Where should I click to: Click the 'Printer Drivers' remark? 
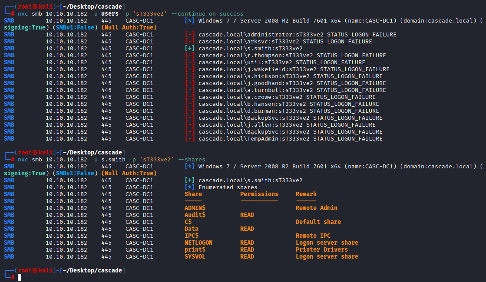(322, 249)
